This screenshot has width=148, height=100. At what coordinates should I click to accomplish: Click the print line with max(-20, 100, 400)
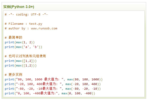53,84
